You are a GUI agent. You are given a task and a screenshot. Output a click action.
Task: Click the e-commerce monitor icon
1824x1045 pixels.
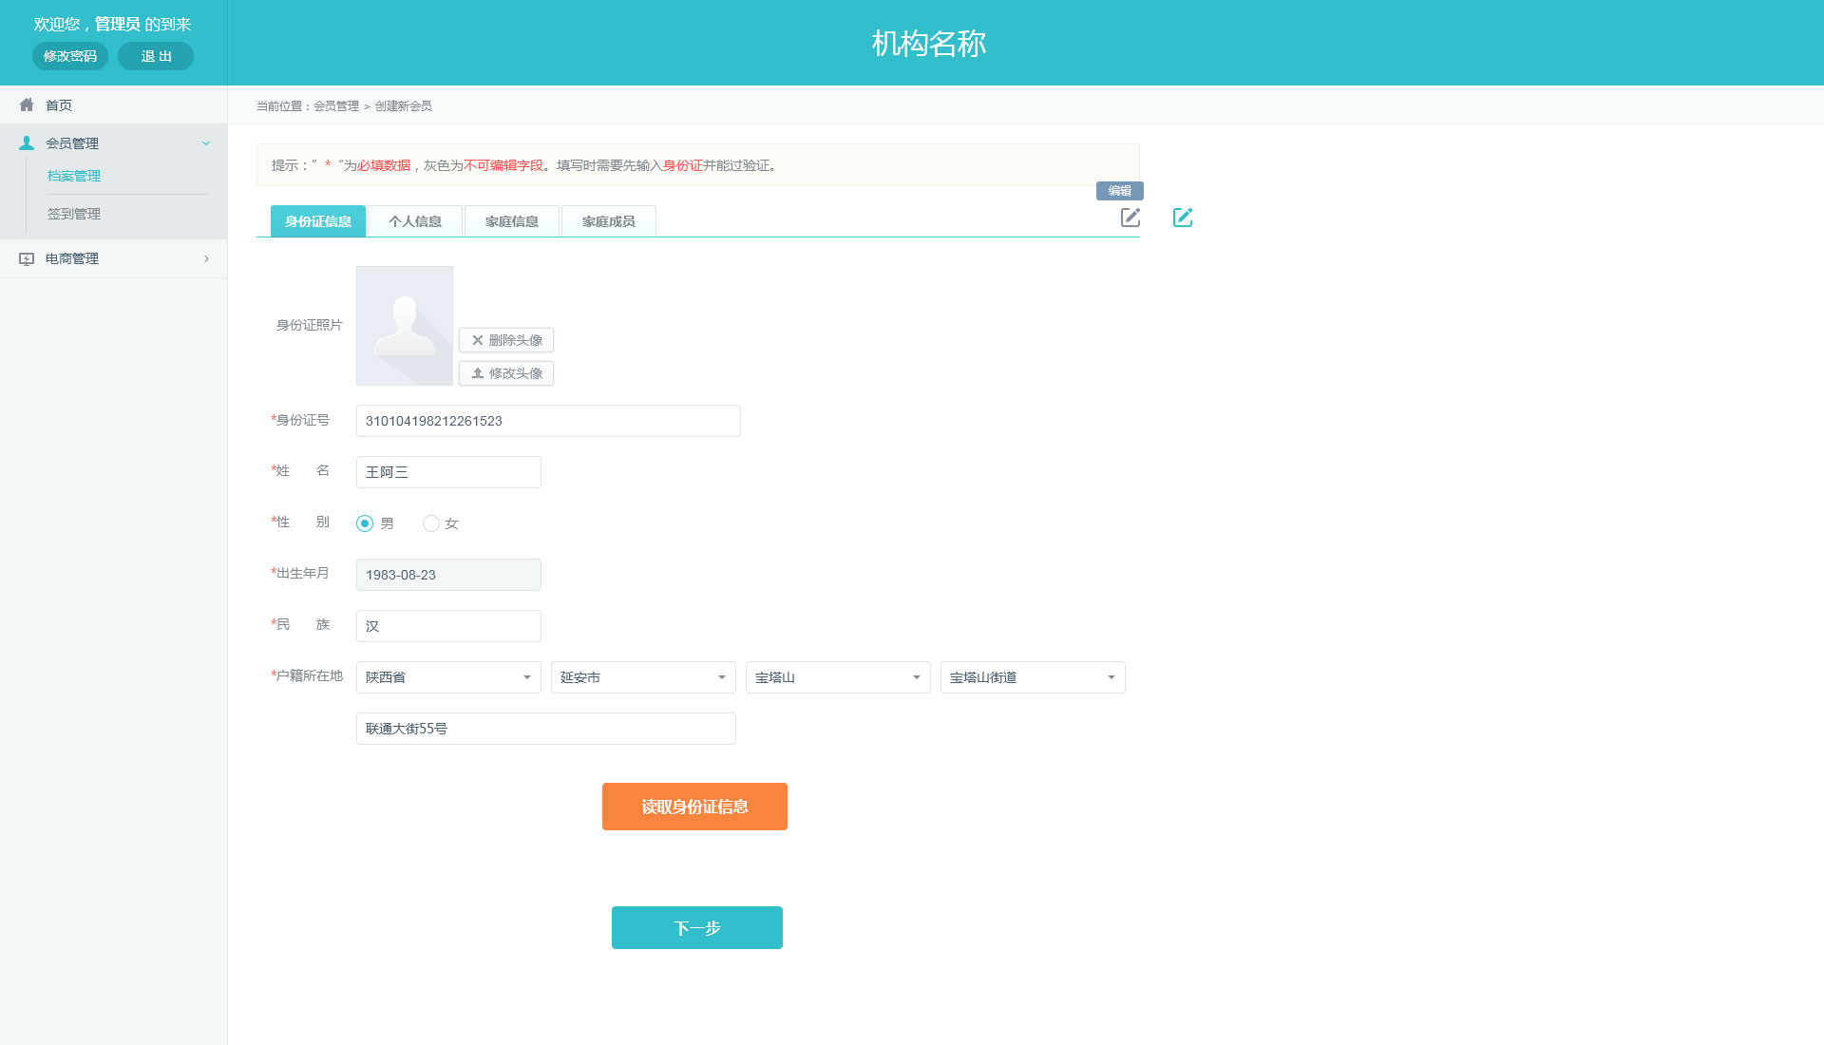coord(27,258)
